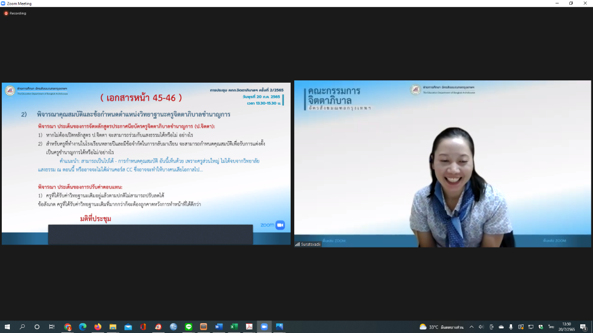Show hidden system tray icons

471,327
